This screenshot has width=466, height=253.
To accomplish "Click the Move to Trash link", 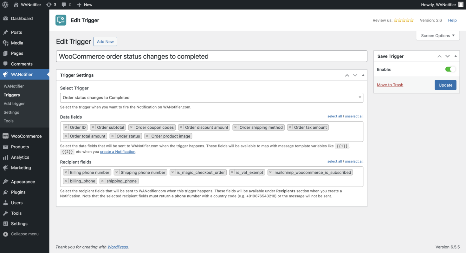I will click(390, 85).
